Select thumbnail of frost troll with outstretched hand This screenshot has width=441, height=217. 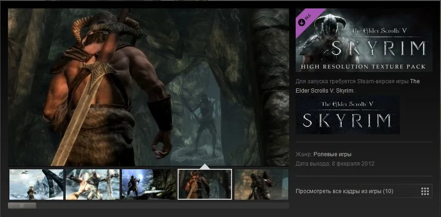(92, 184)
